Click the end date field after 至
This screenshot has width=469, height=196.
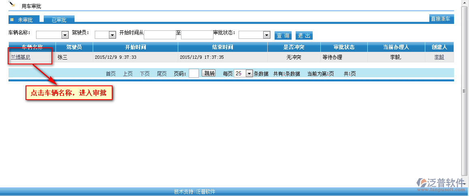(197, 35)
